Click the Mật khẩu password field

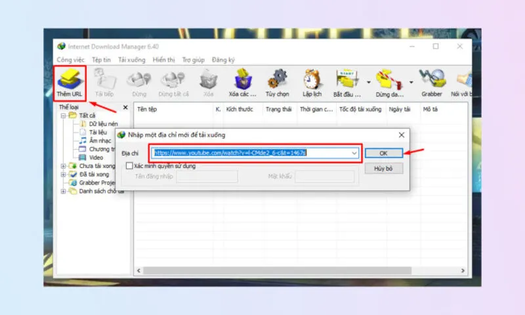coord(324,177)
